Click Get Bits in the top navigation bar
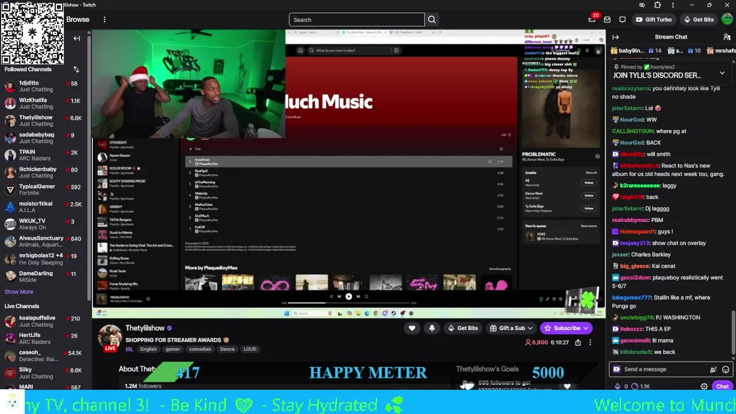 tap(699, 20)
